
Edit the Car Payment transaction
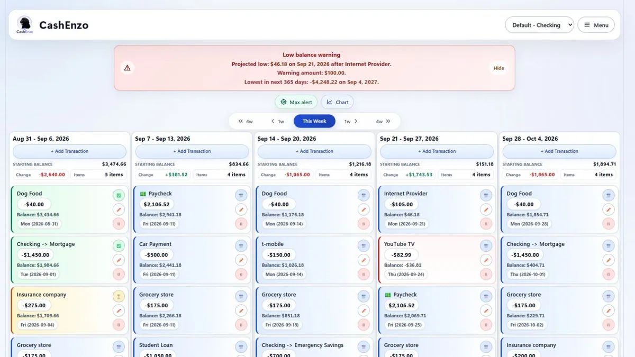241,260
